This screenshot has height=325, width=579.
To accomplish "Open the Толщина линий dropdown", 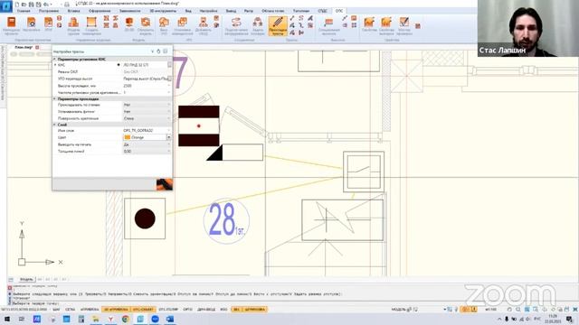I will coord(169,151).
